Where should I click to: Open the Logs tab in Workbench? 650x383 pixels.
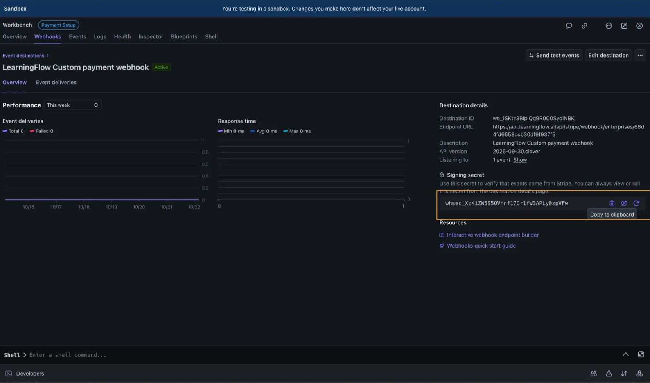pos(100,36)
